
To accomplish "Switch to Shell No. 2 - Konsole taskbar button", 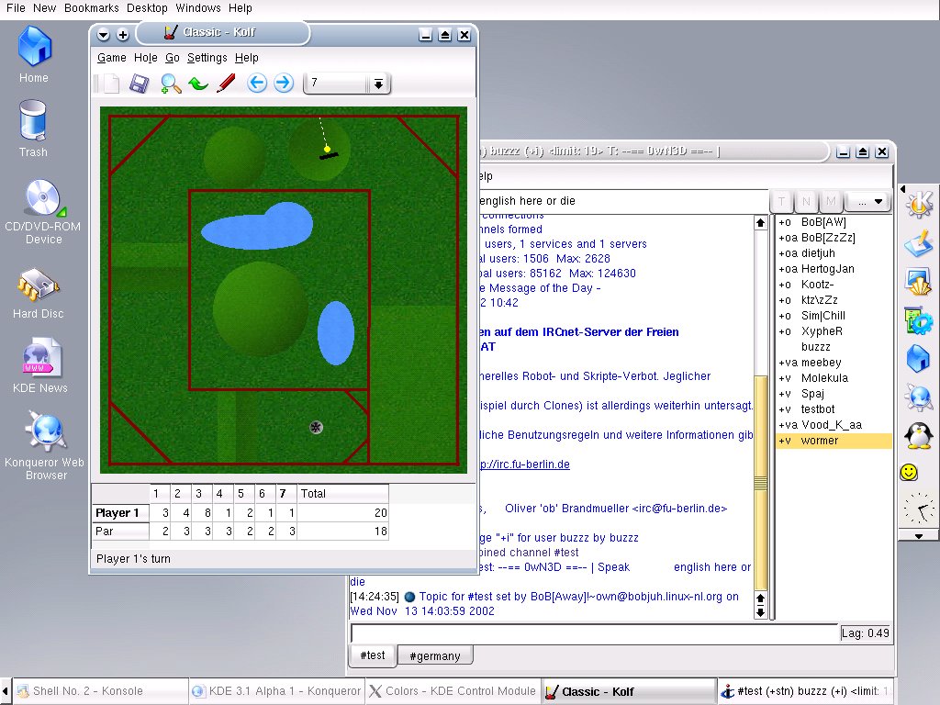I will click(100, 691).
